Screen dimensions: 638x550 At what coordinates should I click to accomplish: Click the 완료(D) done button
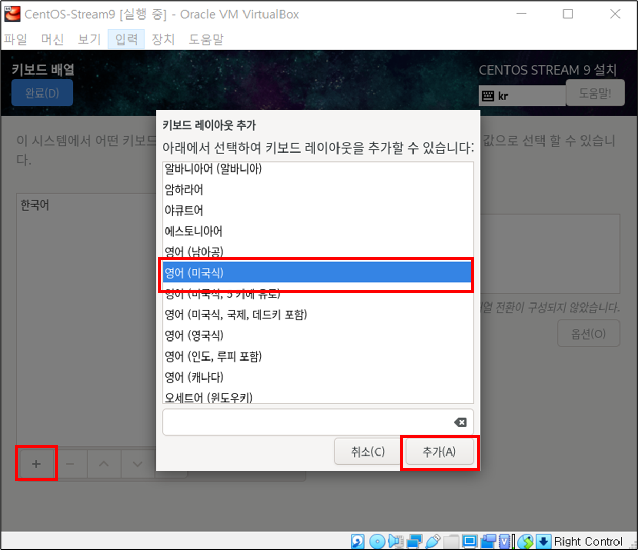pyautogui.click(x=42, y=93)
